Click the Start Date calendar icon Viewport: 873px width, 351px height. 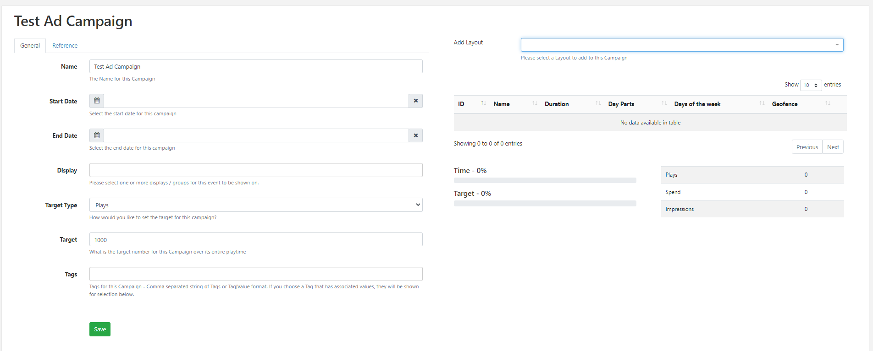(x=97, y=101)
